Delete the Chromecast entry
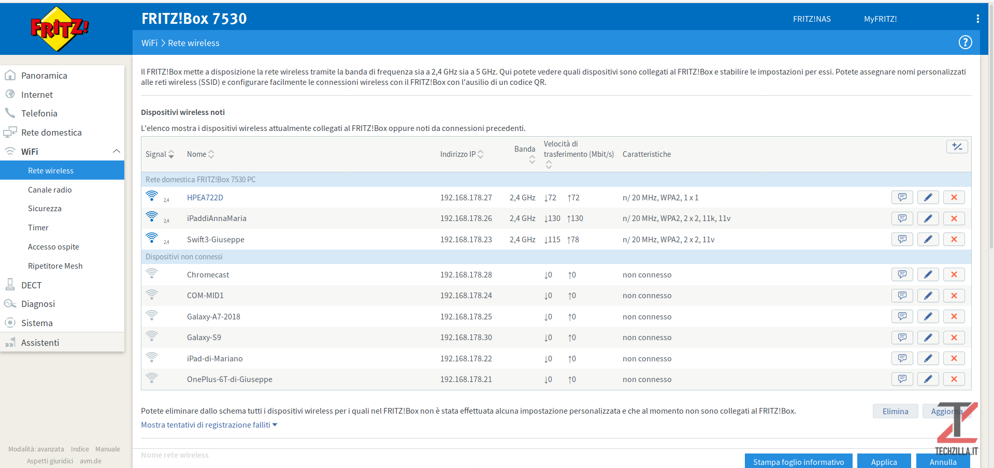The image size is (994, 468). tap(954, 274)
